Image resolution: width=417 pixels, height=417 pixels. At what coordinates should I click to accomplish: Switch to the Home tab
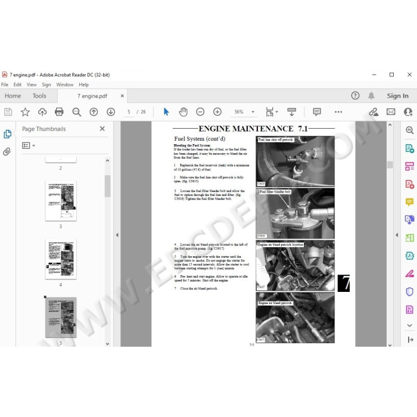coord(13,96)
